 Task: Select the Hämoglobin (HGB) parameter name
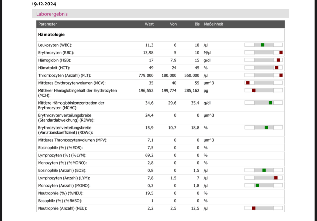coord(55,60)
